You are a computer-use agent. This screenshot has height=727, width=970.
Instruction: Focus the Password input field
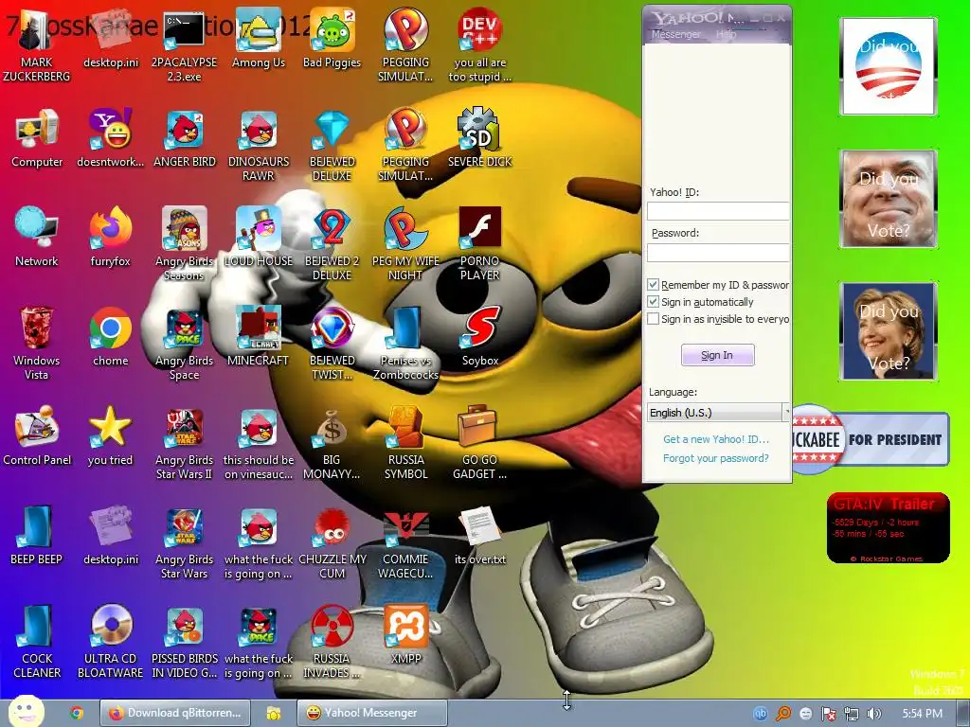tap(718, 252)
